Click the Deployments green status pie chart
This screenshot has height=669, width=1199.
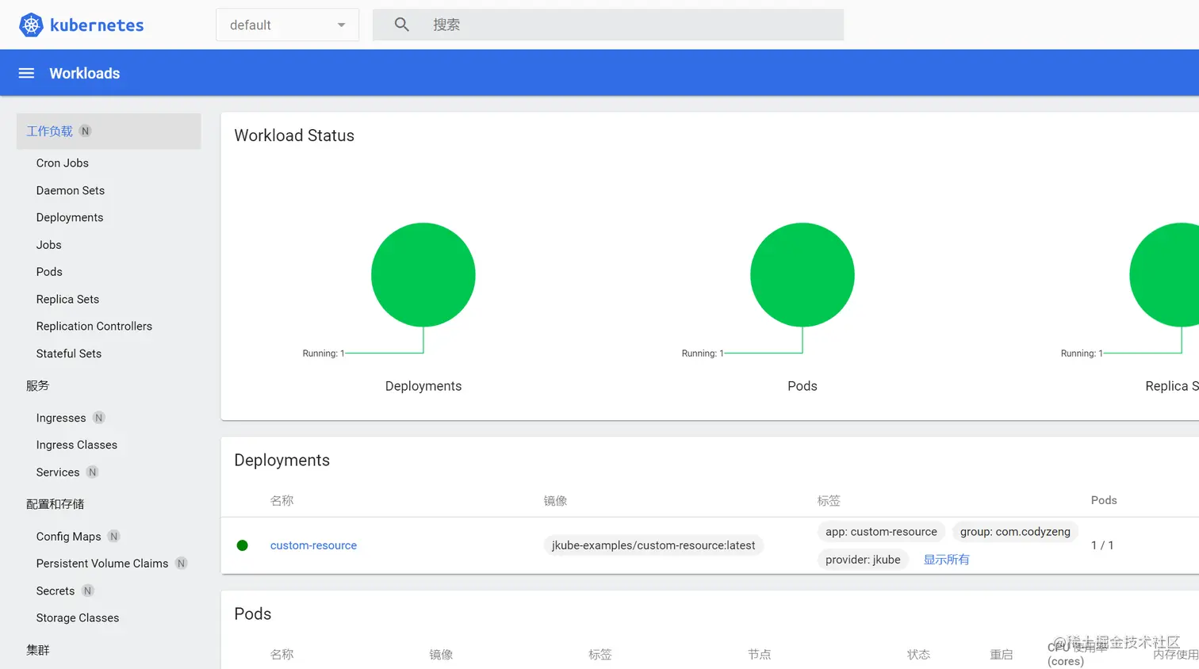pyautogui.click(x=423, y=275)
